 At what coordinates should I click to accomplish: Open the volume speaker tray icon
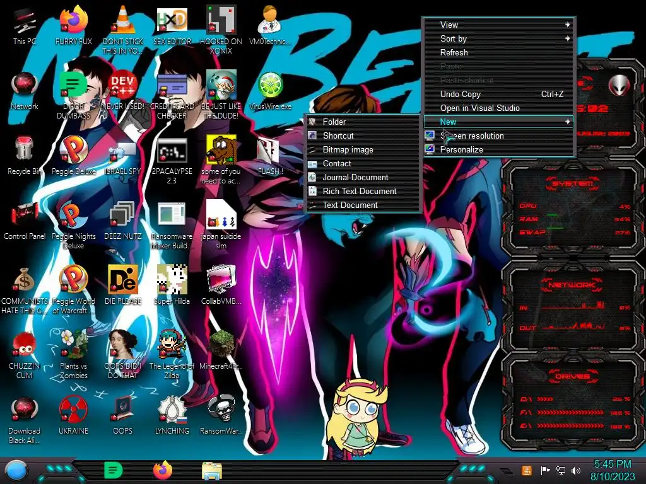(576, 470)
